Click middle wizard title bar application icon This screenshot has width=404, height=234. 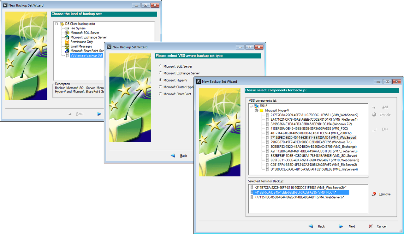tap(109, 47)
